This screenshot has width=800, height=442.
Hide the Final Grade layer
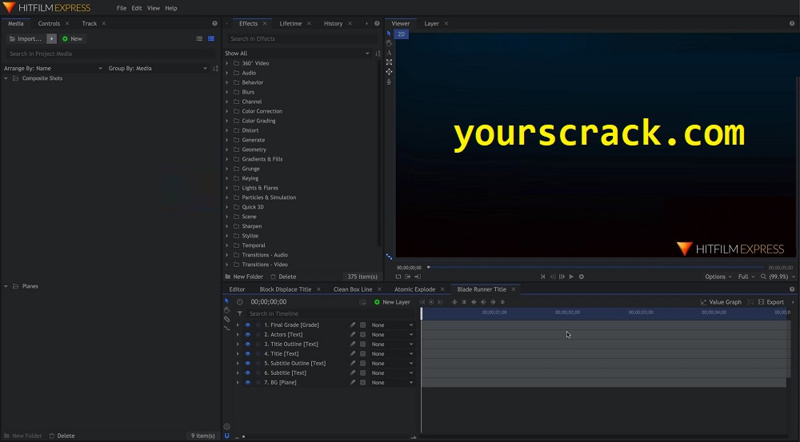pos(247,325)
